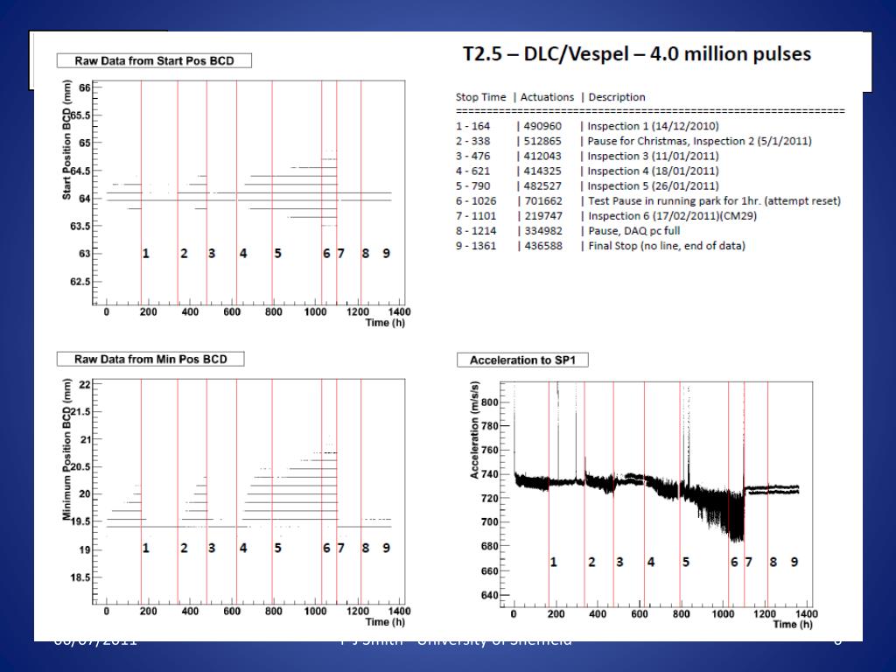The height and width of the screenshot is (672, 896).
Task: Click 'Time (h)' under the Acceleration chart
Action: tap(793, 625)
